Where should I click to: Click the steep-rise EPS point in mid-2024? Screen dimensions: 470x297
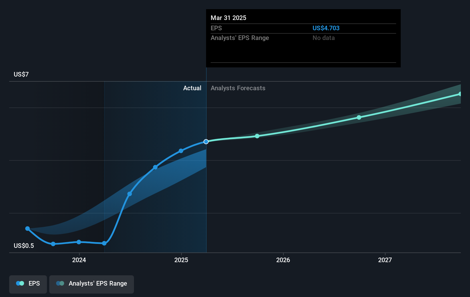[x=130, y=194]
